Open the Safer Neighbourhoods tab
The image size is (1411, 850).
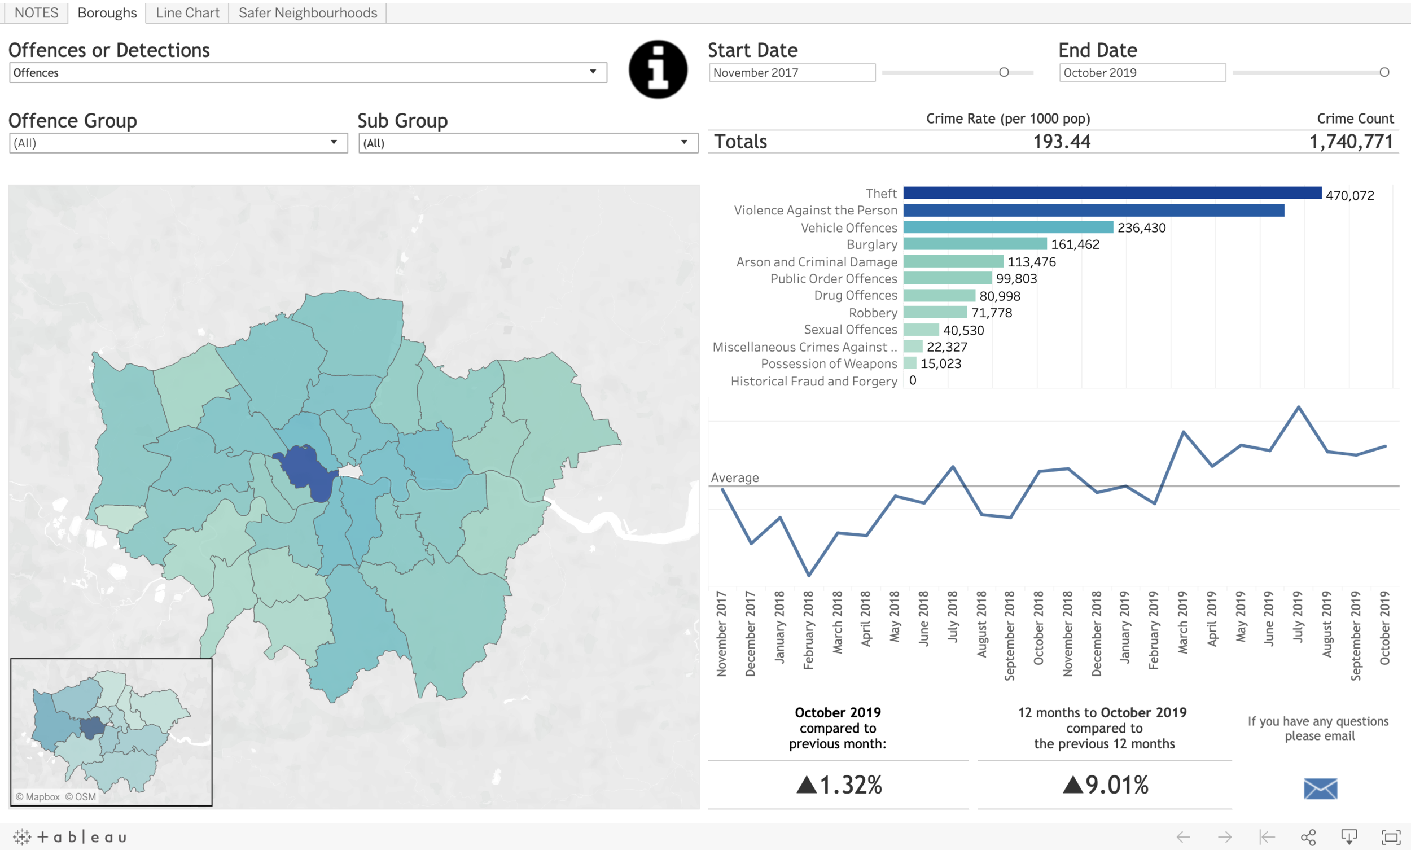pyautogui.click(x=308, y=12)
